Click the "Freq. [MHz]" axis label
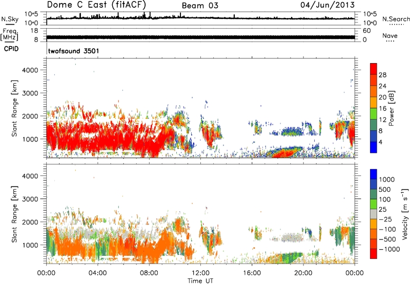The image size is (410, 284). (x=10, y=35)
